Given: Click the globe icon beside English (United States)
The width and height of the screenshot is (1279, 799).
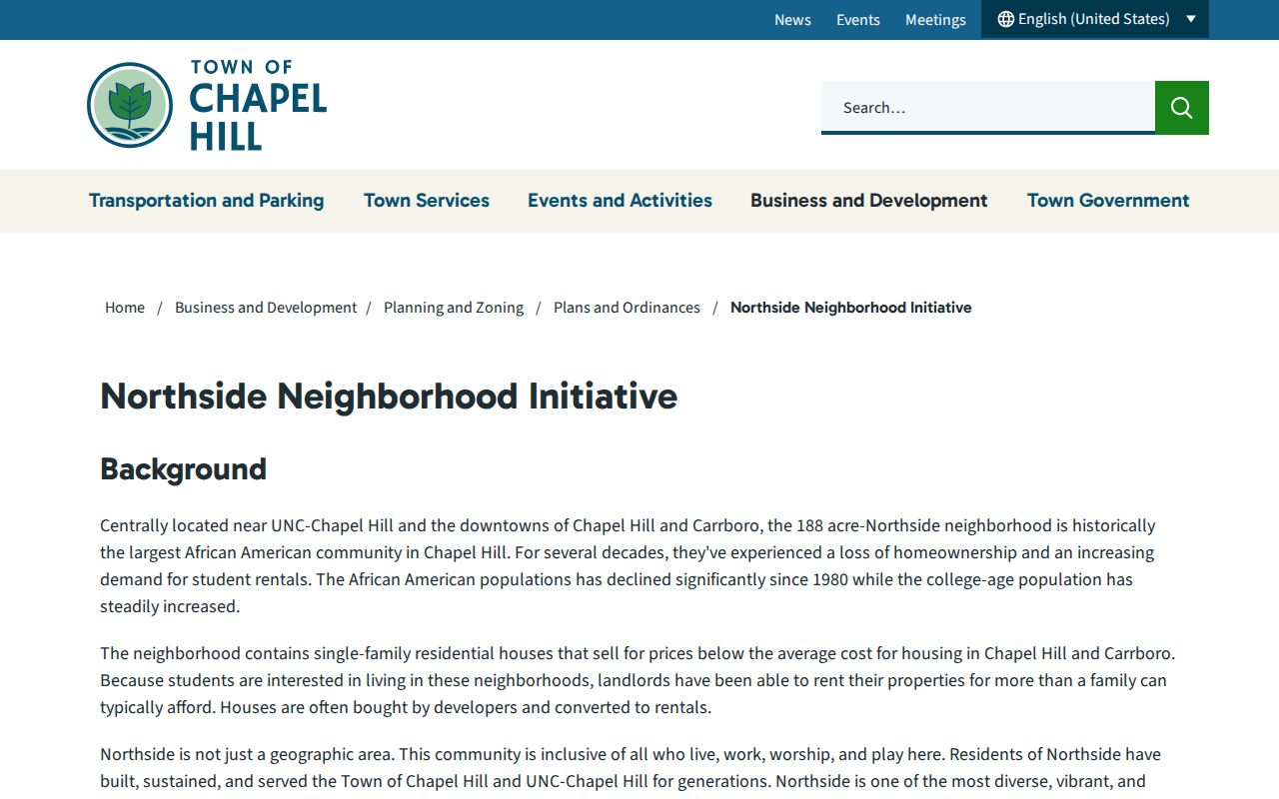Looking at the screenshot, I should 1006,19.
